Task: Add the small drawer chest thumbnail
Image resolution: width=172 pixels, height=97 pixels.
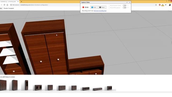Action: 50,88
